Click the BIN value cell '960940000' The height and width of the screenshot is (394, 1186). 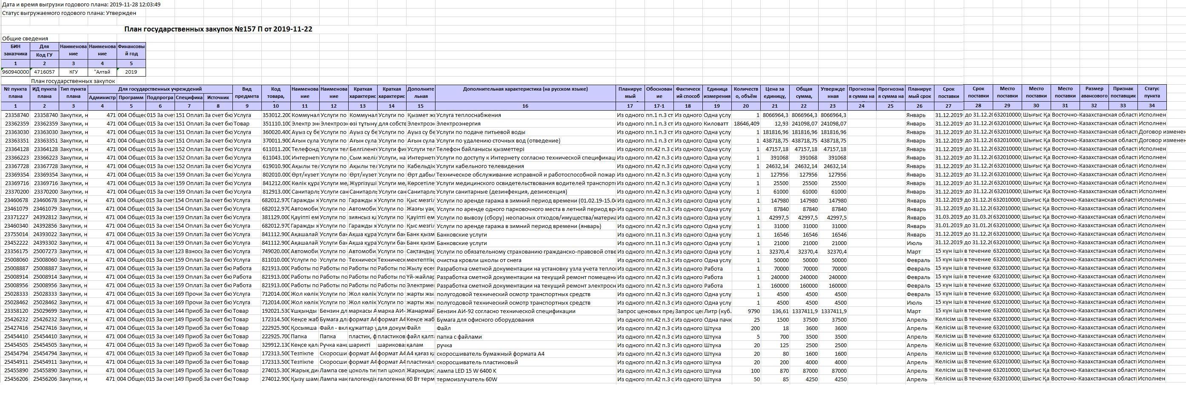(x=16, y=72)
